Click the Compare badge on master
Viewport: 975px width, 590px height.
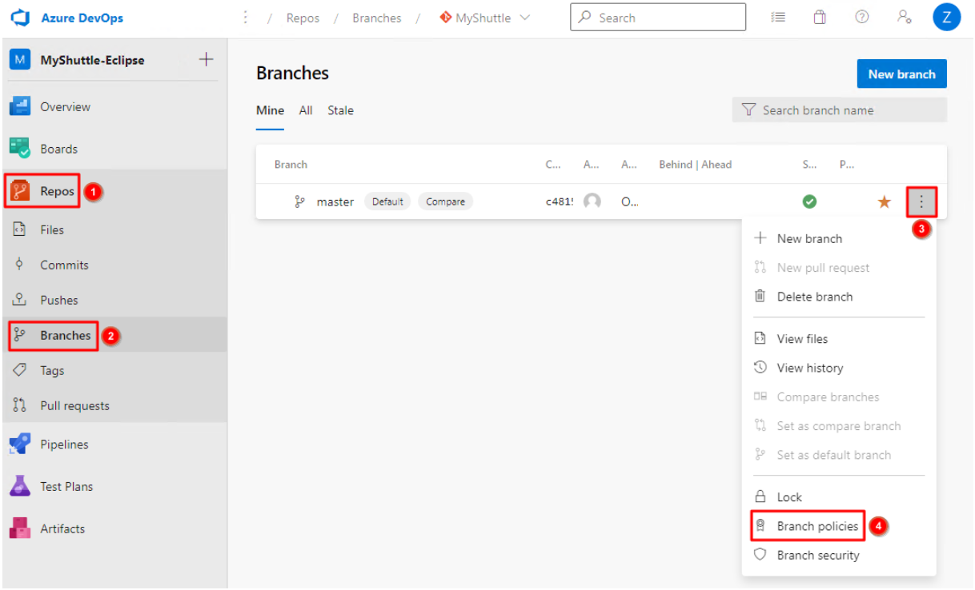coord(445,201)
